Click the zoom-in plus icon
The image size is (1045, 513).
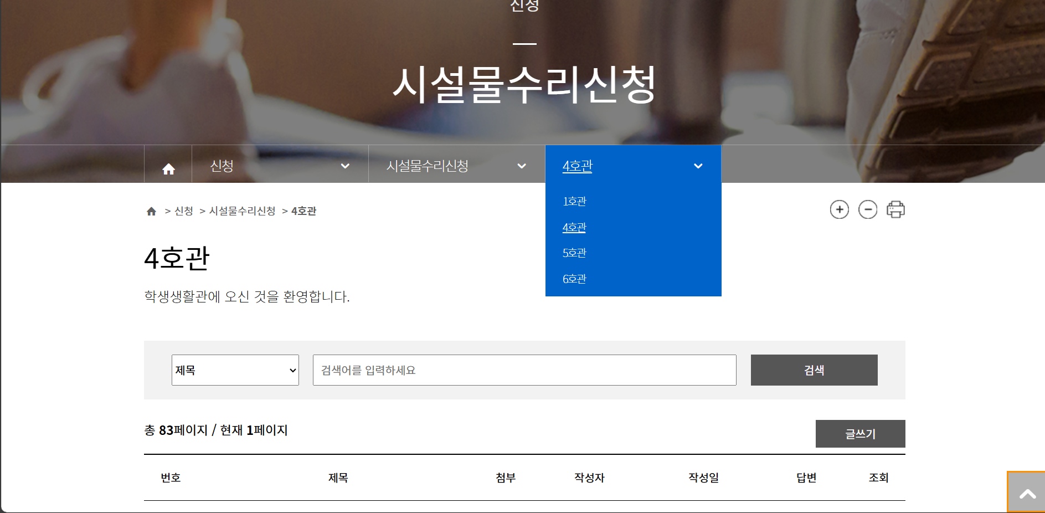coord(840,209)
